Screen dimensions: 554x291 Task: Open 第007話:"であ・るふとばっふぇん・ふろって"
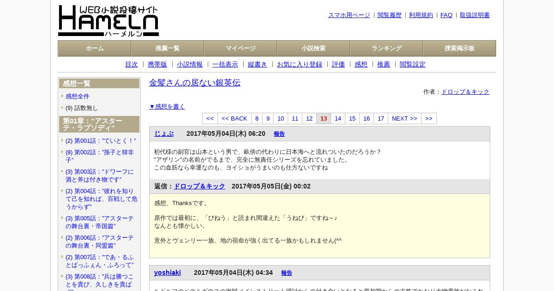point(100,261)
